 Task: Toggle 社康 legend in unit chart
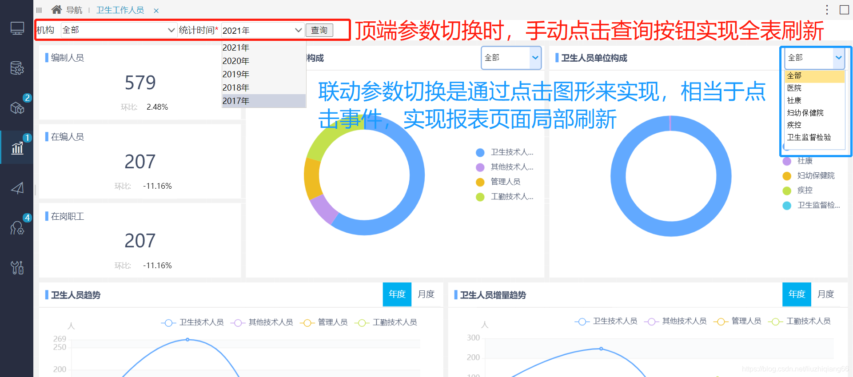pos(797,161)
